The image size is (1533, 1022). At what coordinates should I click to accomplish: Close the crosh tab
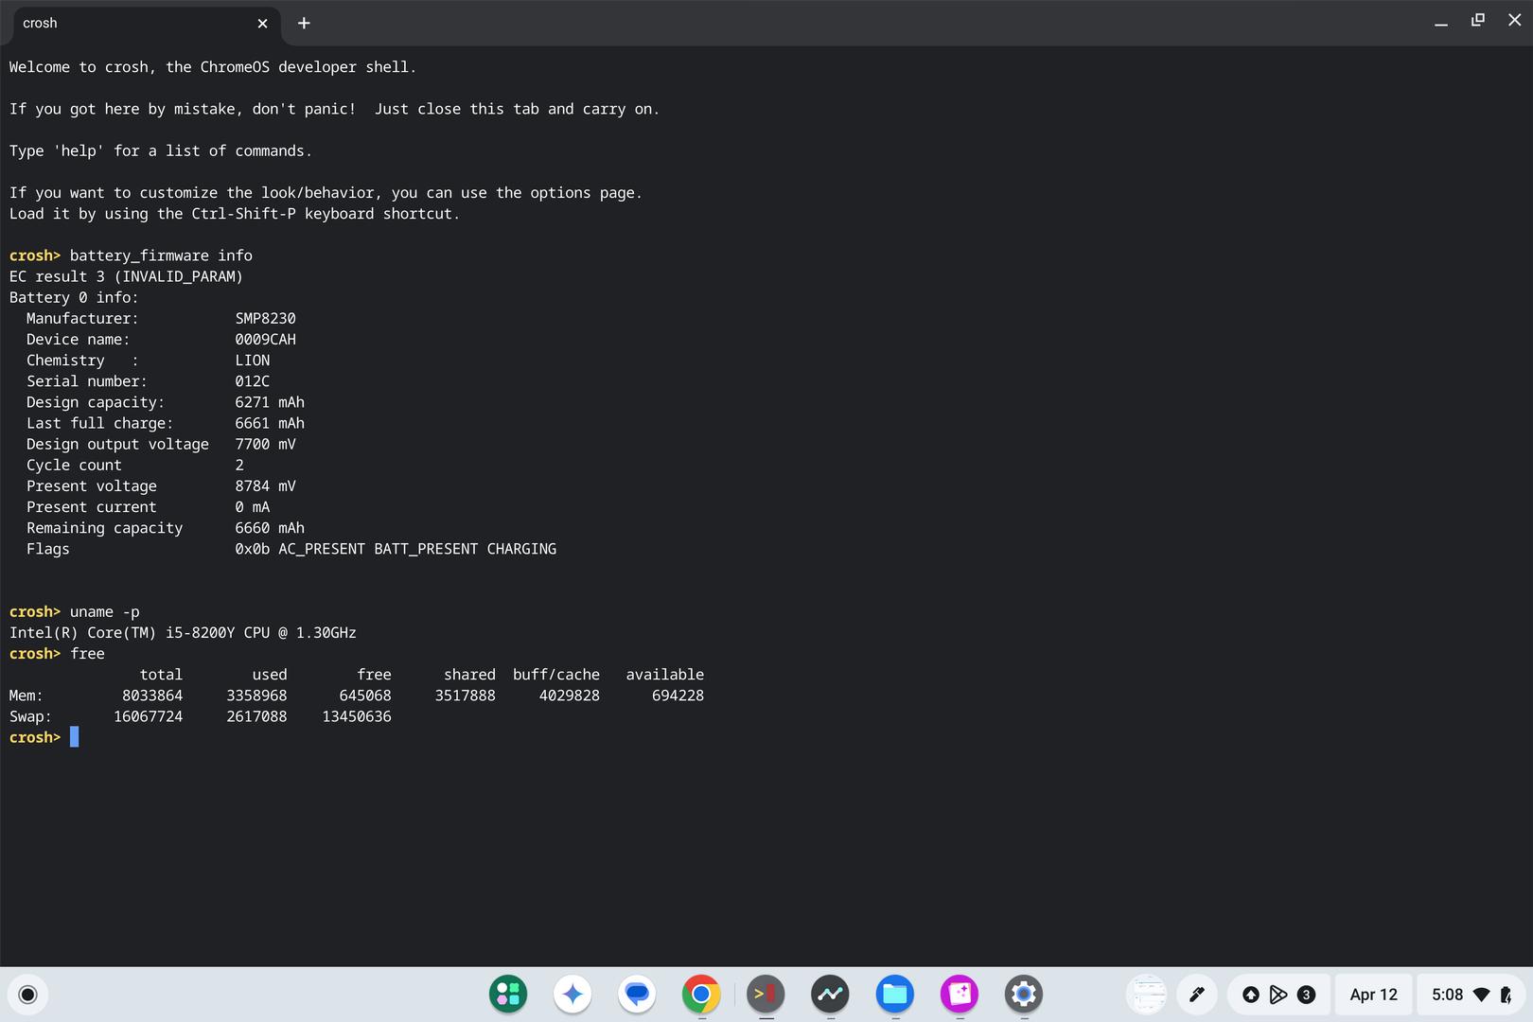262,23
